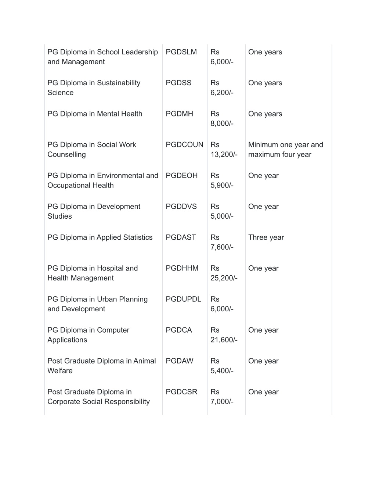Click the Rs 25,200/- fee amount
This screenshot has height=487, width=376.
click(x=224, y=273)
